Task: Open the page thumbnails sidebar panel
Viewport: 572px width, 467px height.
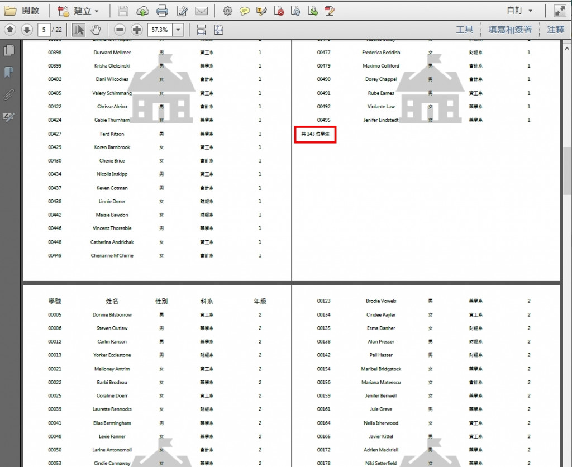Action: 9,50
